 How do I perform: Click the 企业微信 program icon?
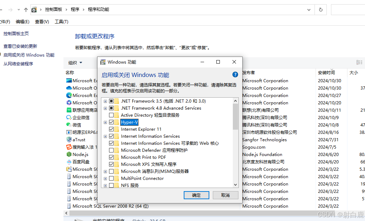coord(69,117)
